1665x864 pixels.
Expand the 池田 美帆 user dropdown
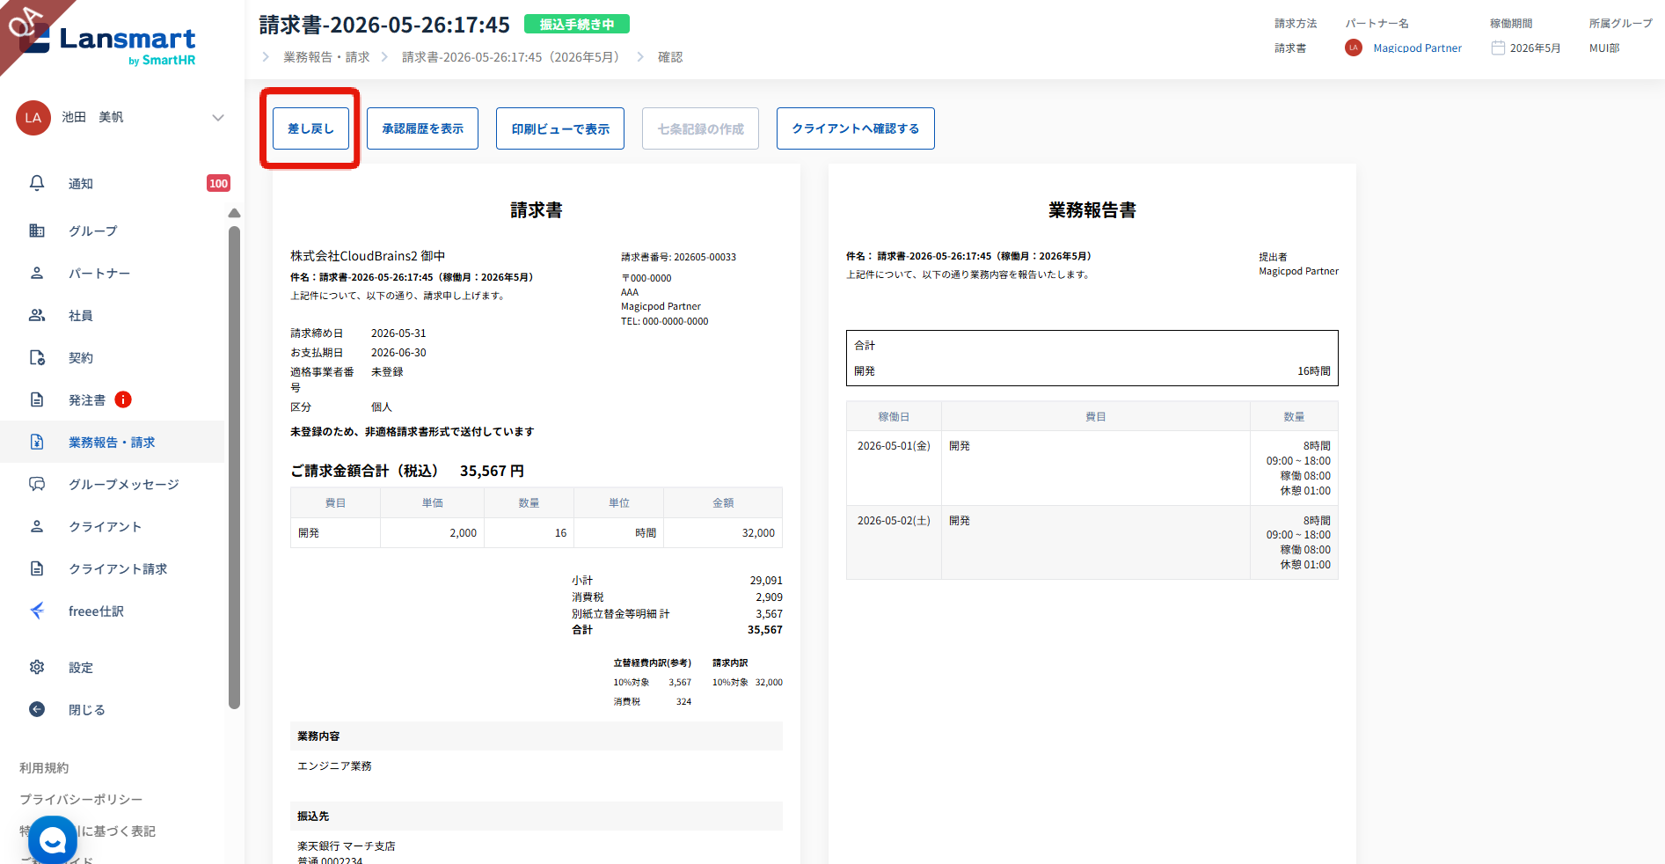(x=218, y=118)
